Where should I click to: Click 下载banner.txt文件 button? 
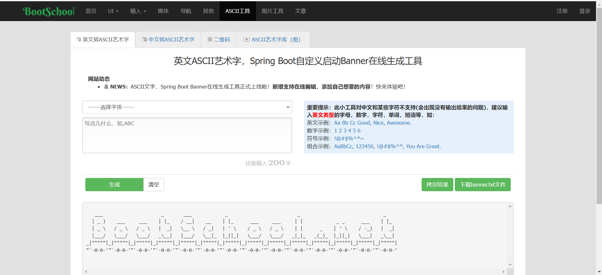click(x=483, y=185)
